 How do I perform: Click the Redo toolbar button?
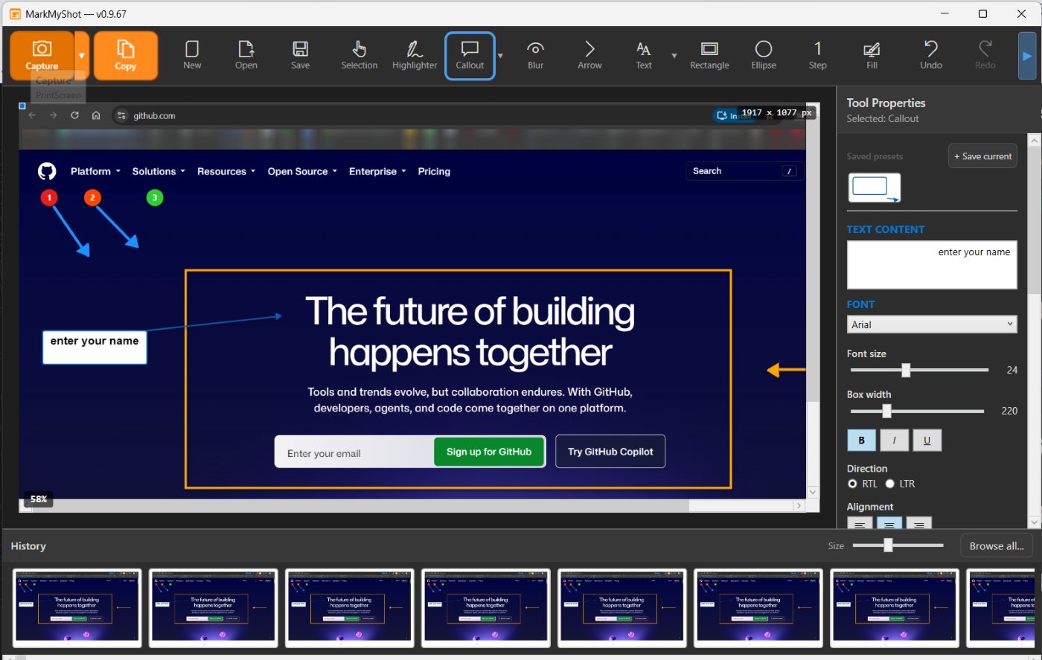[x=985, y=55]
